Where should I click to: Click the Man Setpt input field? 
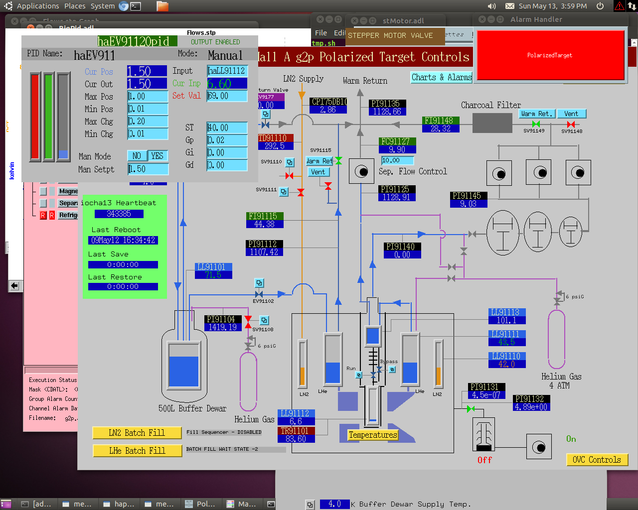click(148, 169)
